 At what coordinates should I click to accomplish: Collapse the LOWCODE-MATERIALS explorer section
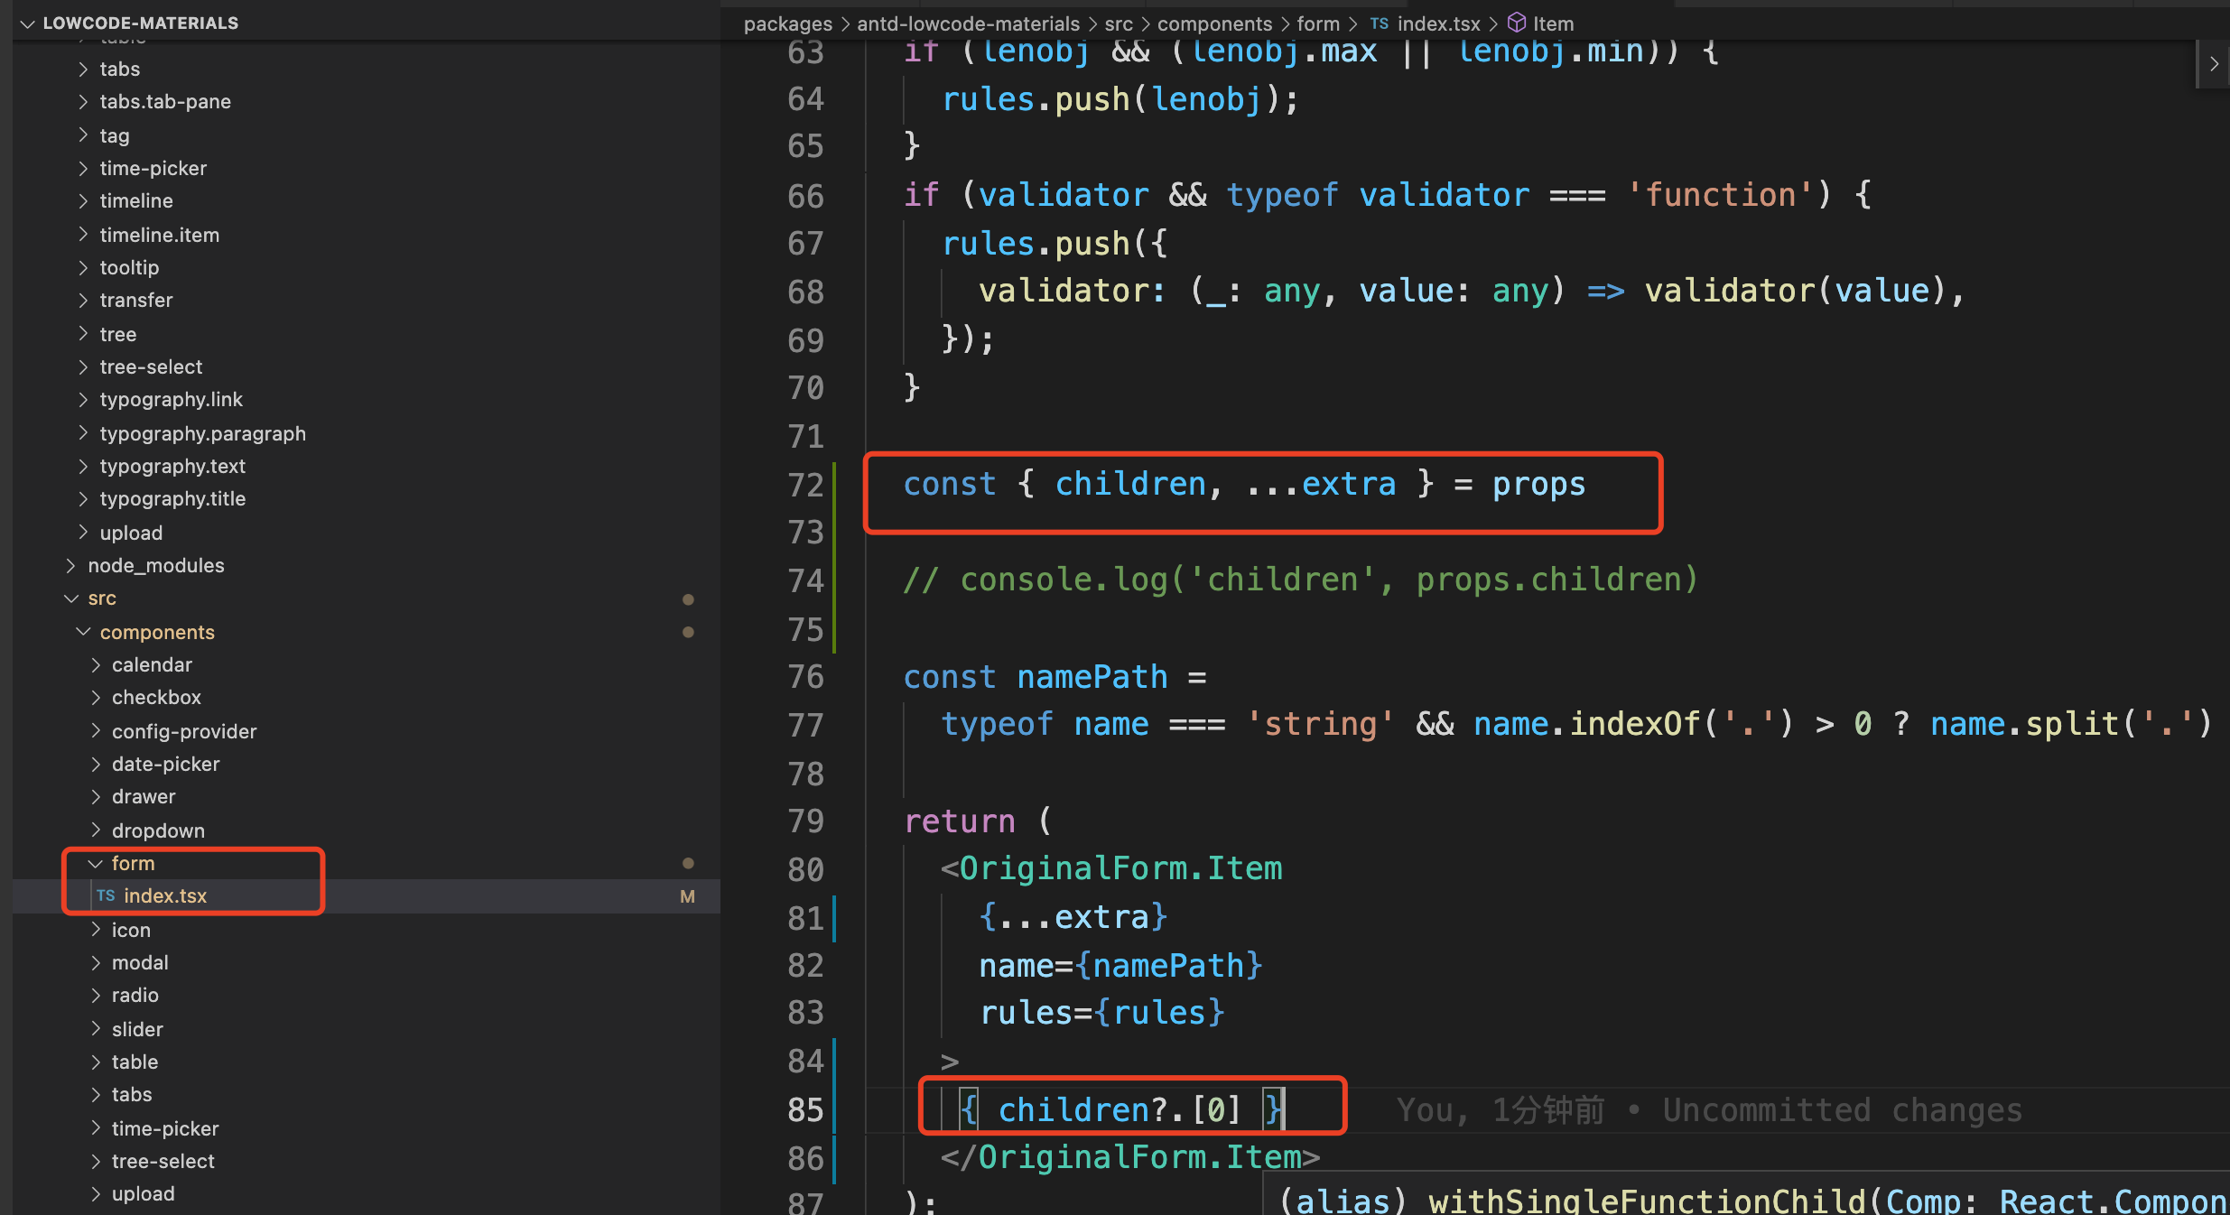click(x=27, y=23)
